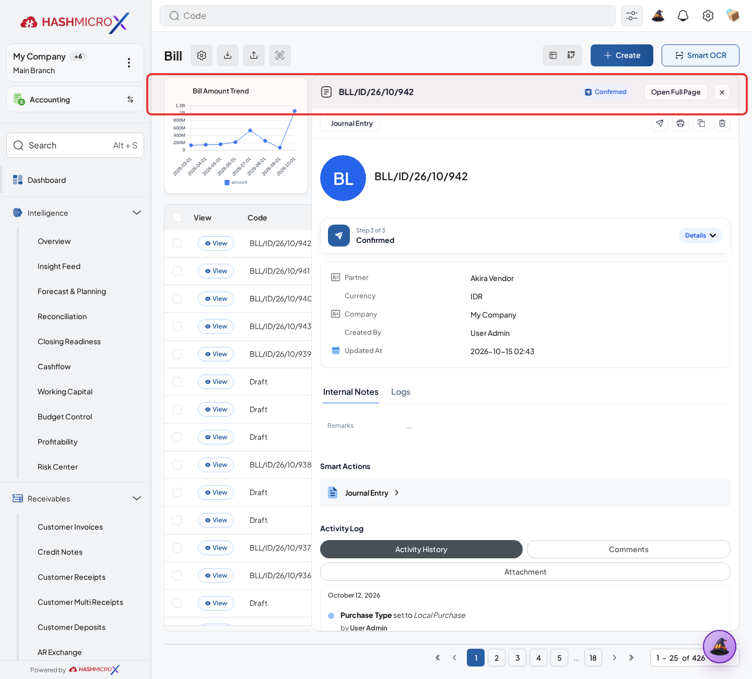The width and height of the screenshot is (752, 679).
Task: Click the Smart OCR button
Action: pyautogui.click(x=700, y=55)
